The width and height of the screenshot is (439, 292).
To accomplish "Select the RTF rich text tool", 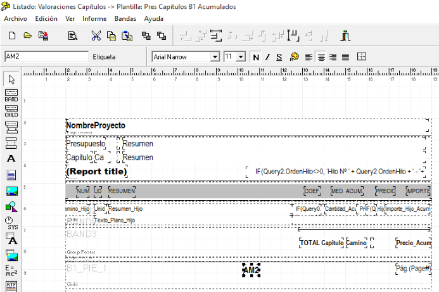I will 11,287.
